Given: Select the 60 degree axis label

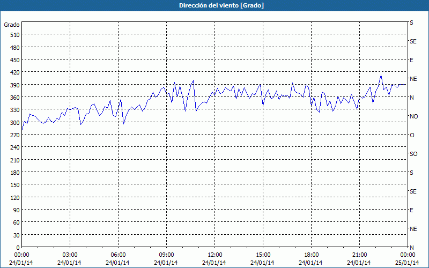Looking at the screenshot, I should 17,223.
